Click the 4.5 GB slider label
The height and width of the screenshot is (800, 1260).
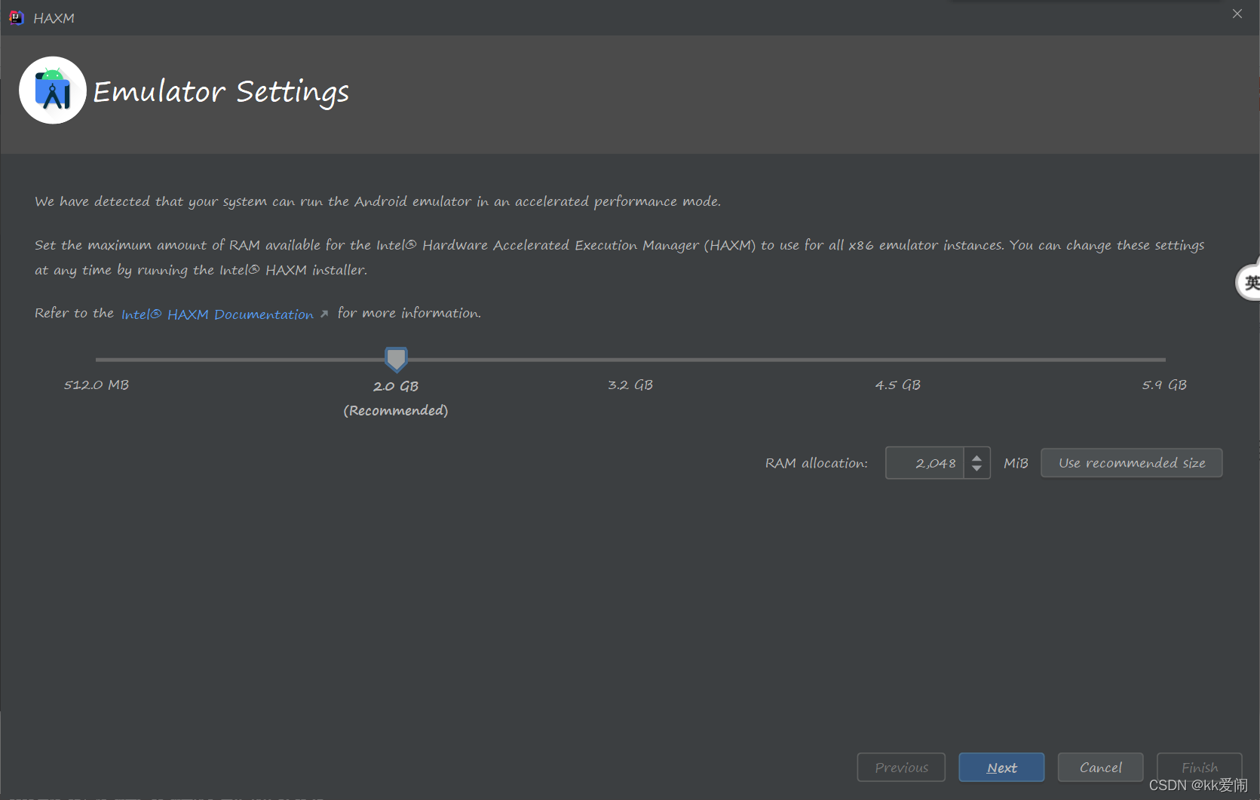click(x=897, y=385)
